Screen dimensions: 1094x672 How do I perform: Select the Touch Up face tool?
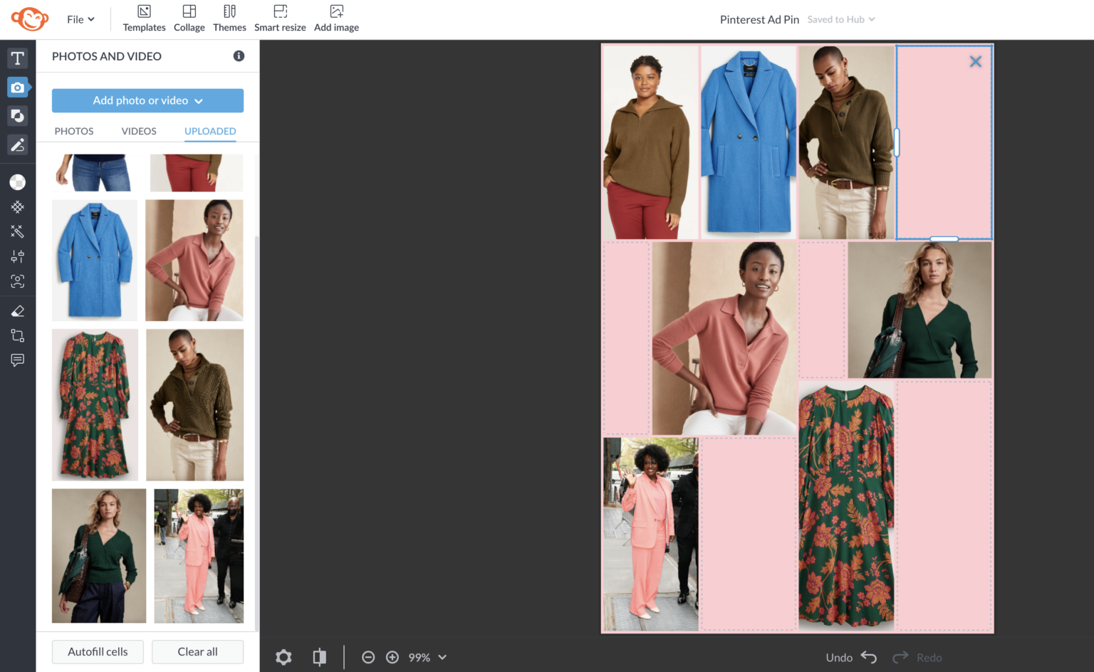(17, 281)
